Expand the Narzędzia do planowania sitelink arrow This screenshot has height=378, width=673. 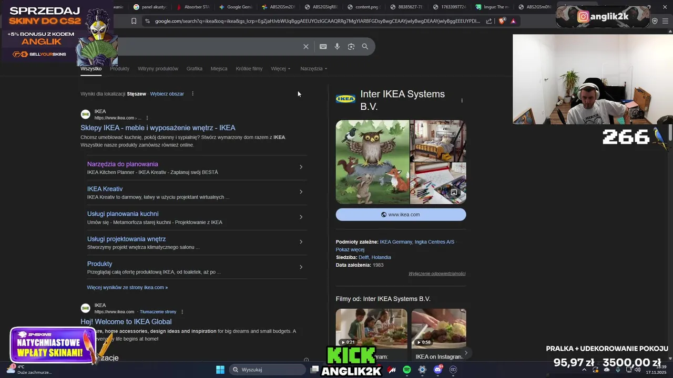[301, 167]
